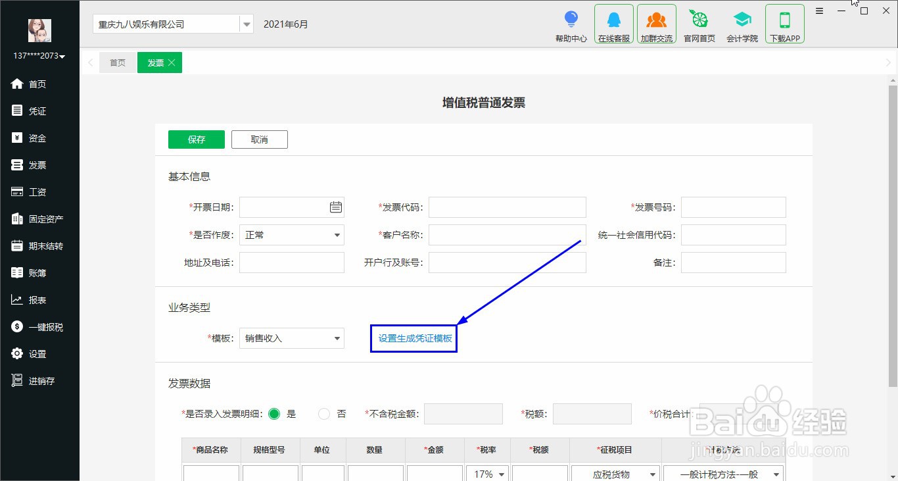Select 是 for 是否录入发票明细

point(274,414)
